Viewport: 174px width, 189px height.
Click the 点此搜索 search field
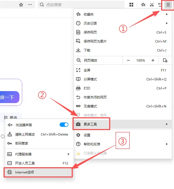[x=81, y=5]
